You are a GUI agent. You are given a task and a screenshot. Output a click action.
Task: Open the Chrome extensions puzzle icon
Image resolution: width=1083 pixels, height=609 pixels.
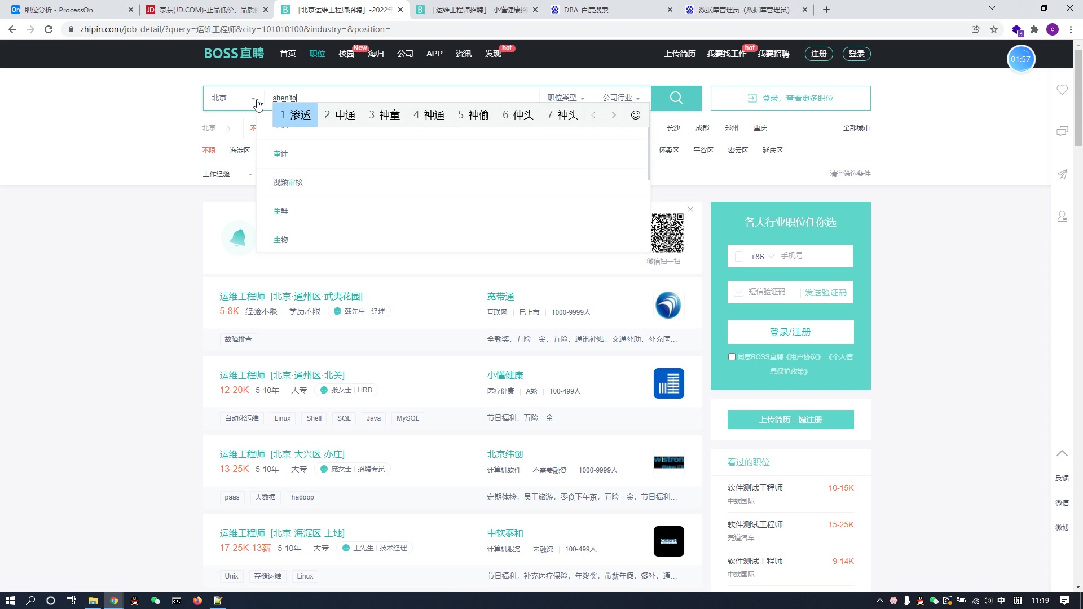coord(1034,29)
